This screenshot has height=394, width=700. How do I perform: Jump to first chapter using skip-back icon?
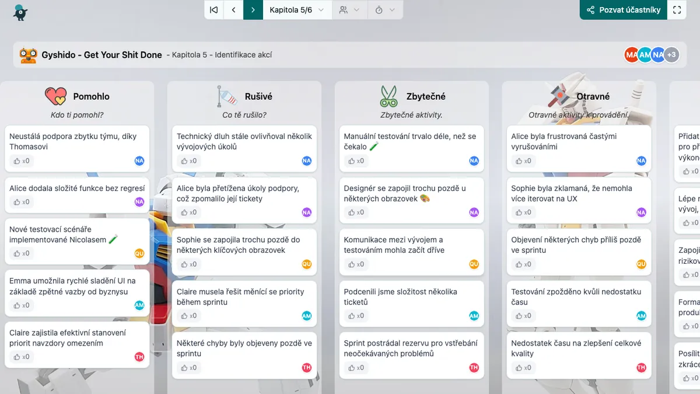coord(214,10)
